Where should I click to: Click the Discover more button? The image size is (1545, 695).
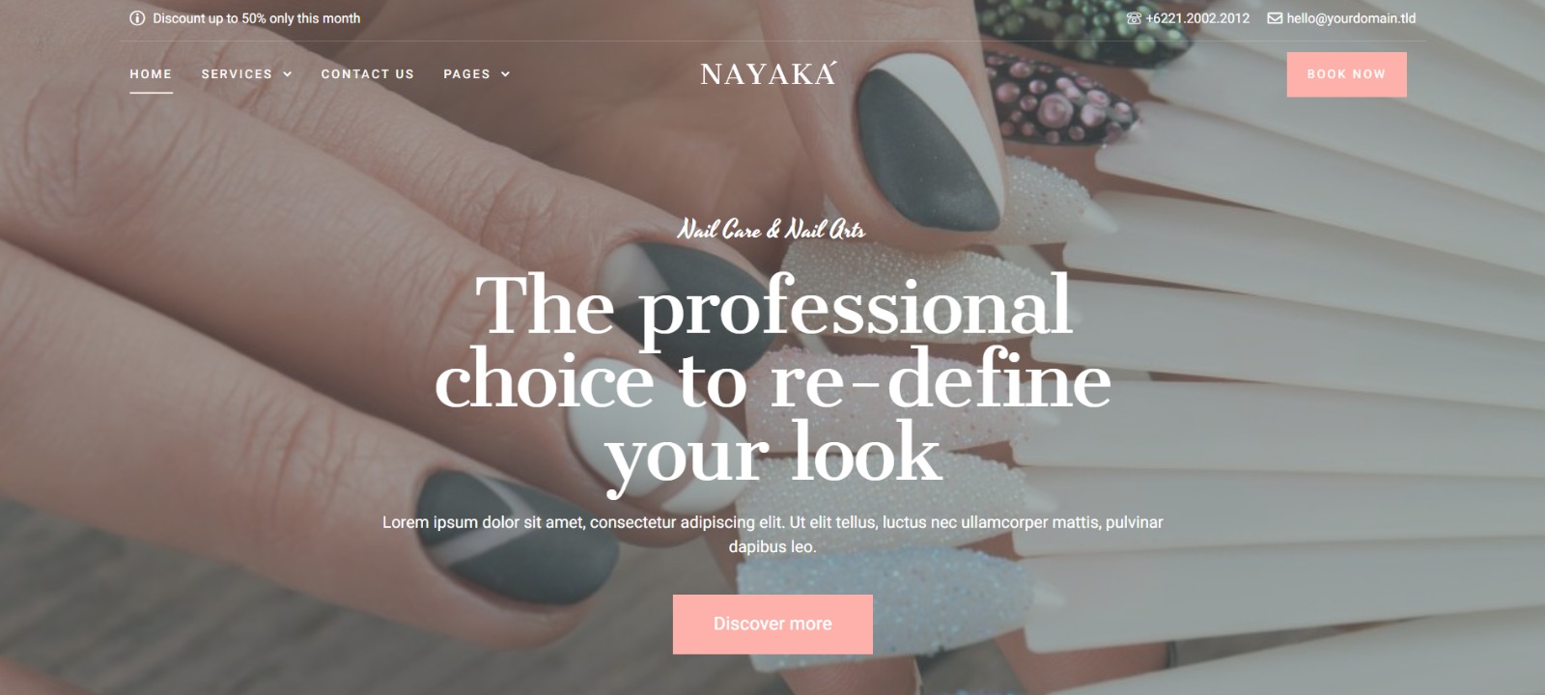tap(772, 624)
